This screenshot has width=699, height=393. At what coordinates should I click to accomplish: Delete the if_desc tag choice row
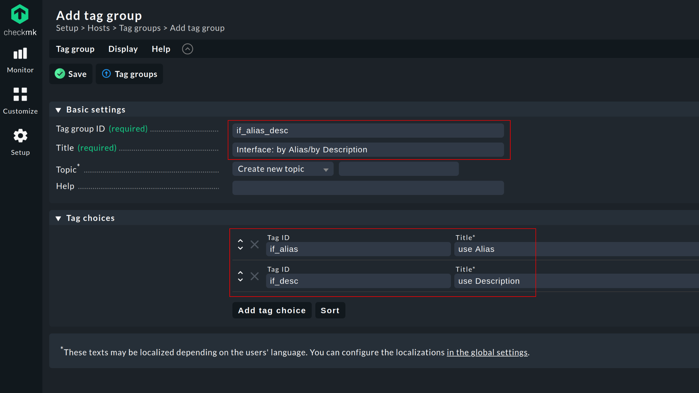[255, 276]
